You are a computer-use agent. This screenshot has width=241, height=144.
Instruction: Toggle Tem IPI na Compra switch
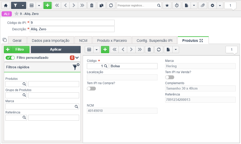coord(91,88)
